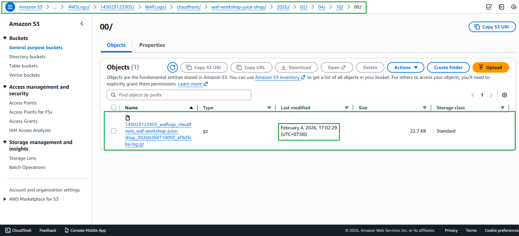Click the Copy URL button
Viewport: 519px width, 236px height.
point(251,67)
